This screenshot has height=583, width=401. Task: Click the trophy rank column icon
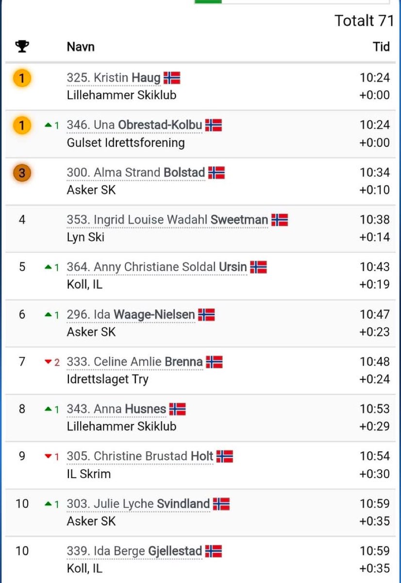click(22, 47)
